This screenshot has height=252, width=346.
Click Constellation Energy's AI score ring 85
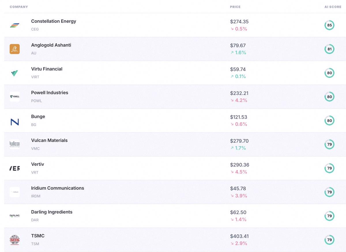(330, 25)
